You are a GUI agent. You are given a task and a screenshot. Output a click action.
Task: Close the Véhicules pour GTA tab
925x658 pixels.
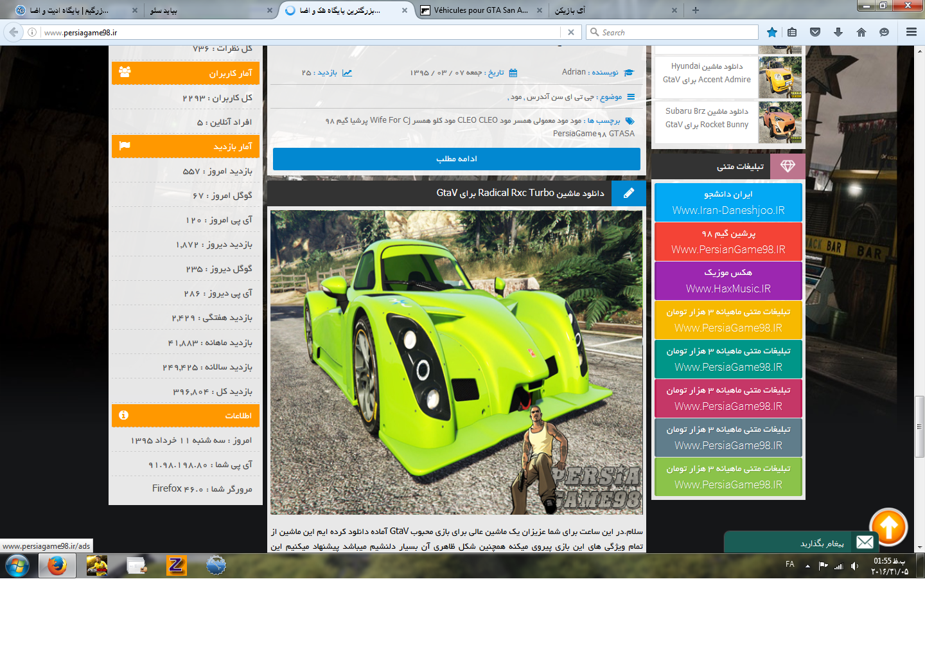tap(539, 10)
